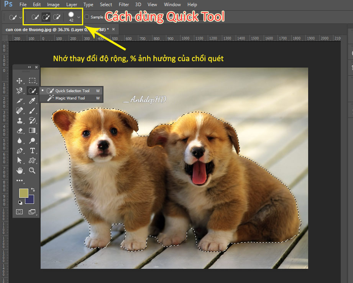353x283 pixels.
Task: Switch to New selection mode
Action: point(35,17)
